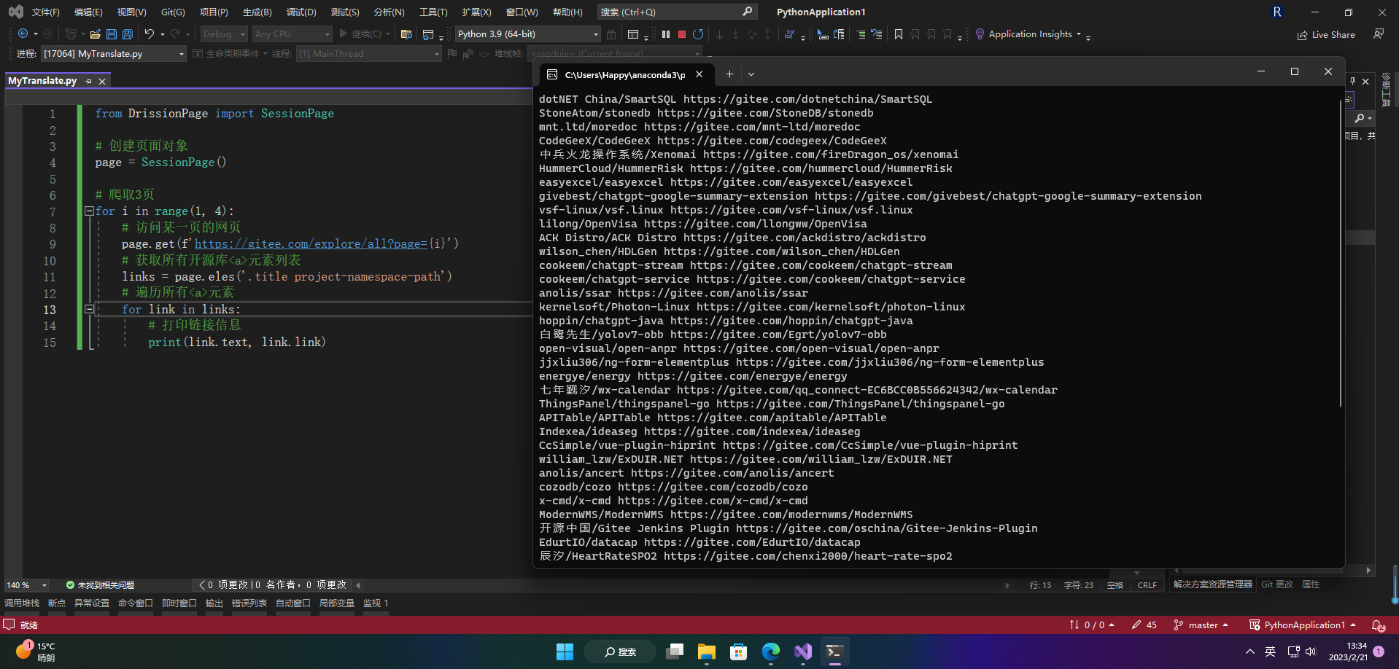Switch input language via 英 taskbar indicator

coord(1269,652)
